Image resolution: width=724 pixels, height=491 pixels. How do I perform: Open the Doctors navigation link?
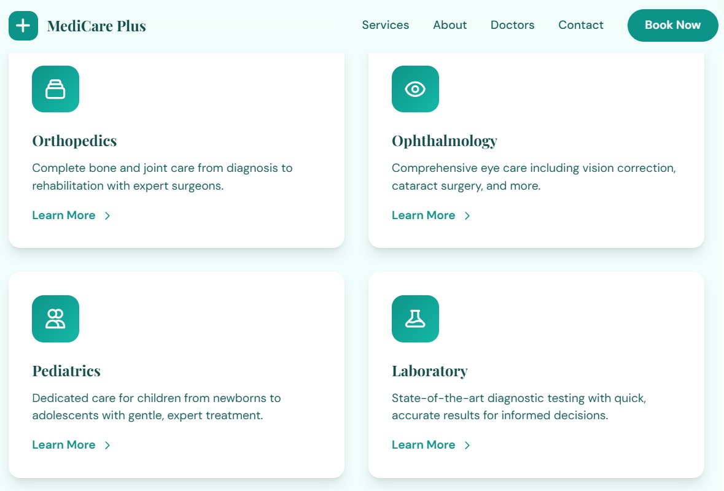click(x=512, y=25)
